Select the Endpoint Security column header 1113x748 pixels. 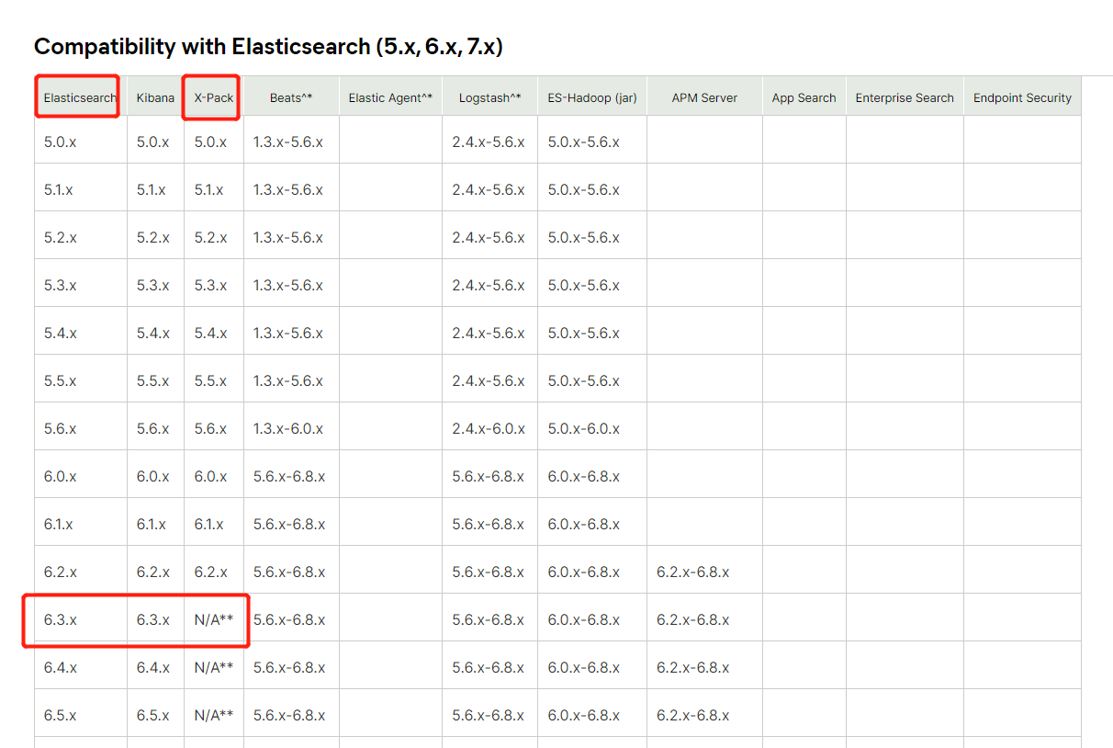pos(1022,96)
